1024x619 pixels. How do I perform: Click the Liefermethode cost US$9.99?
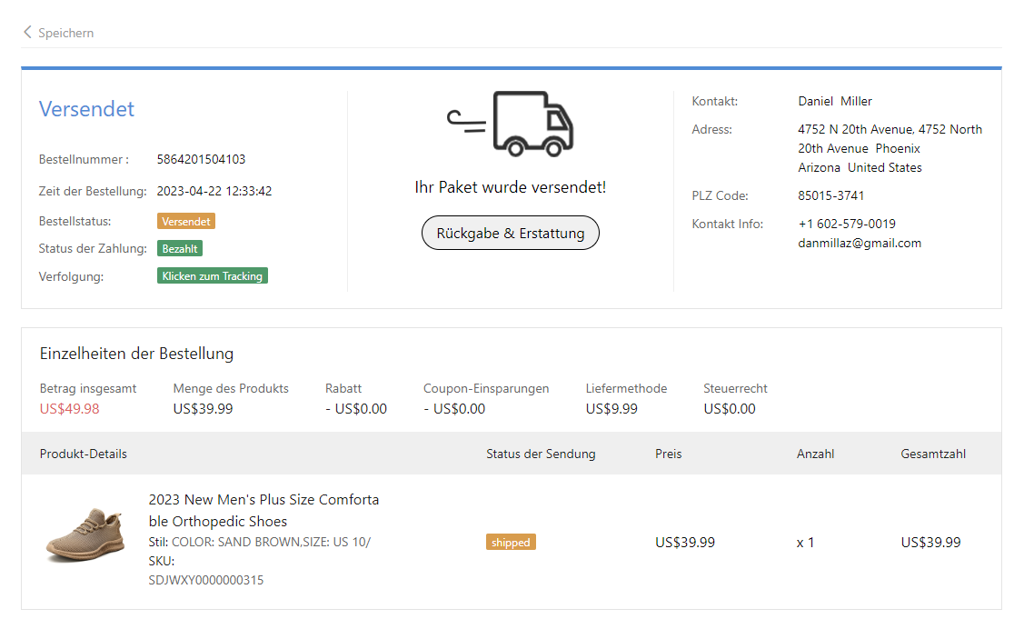coord(611,409)
